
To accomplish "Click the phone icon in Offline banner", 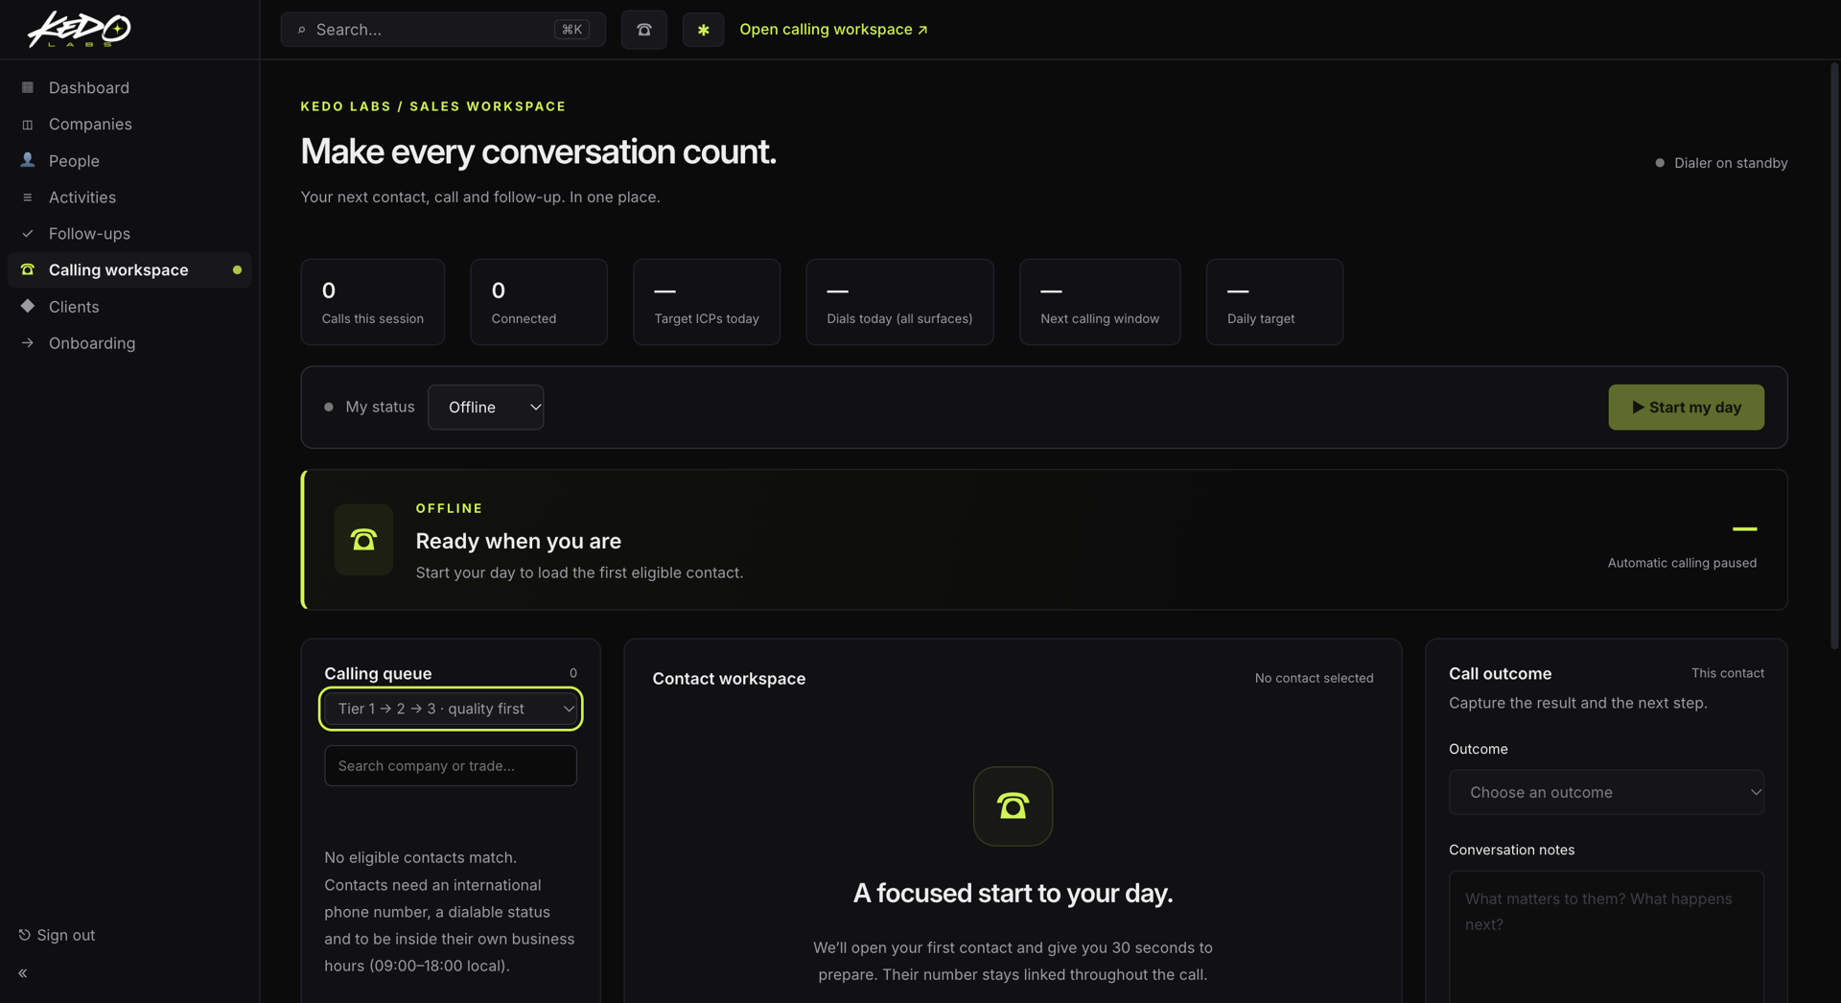I will (363, 540).
